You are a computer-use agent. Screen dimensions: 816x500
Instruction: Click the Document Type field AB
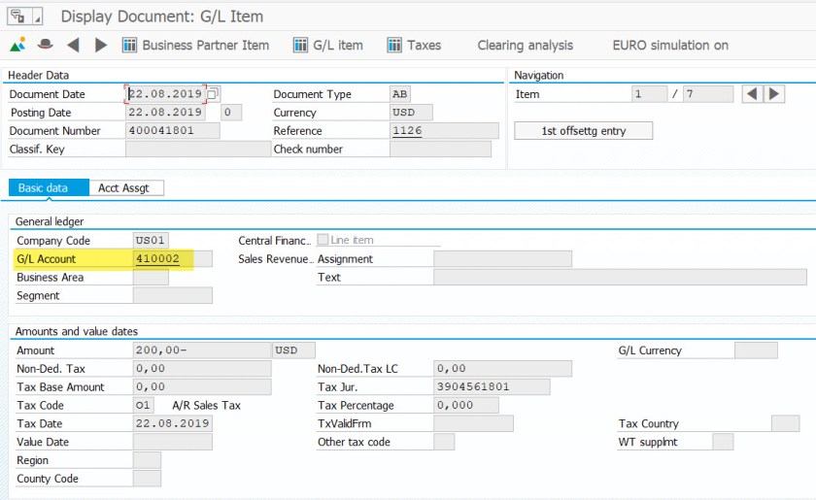[399, 94]
